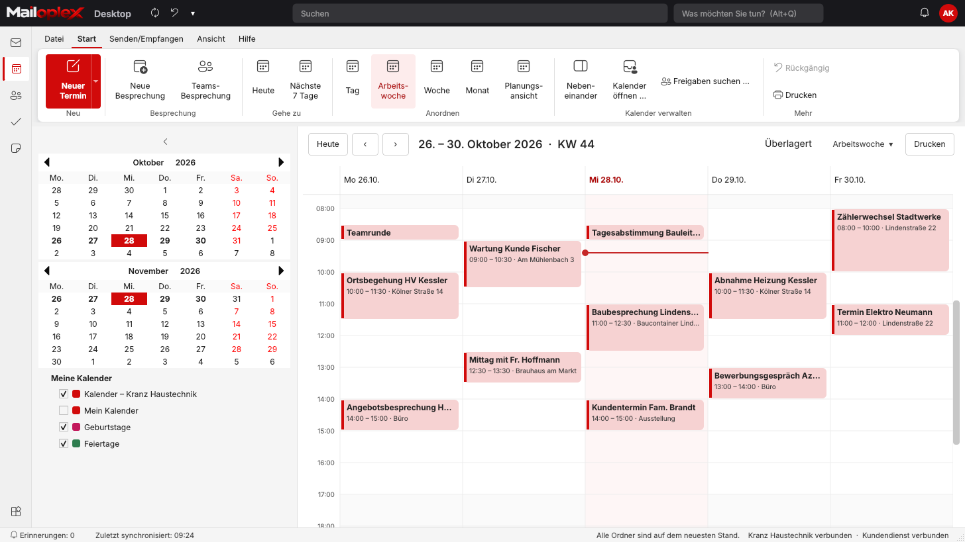This screenshot has height=542, width=965.
Task: Open the Mail module in sidebar
Action: (16, 43)
